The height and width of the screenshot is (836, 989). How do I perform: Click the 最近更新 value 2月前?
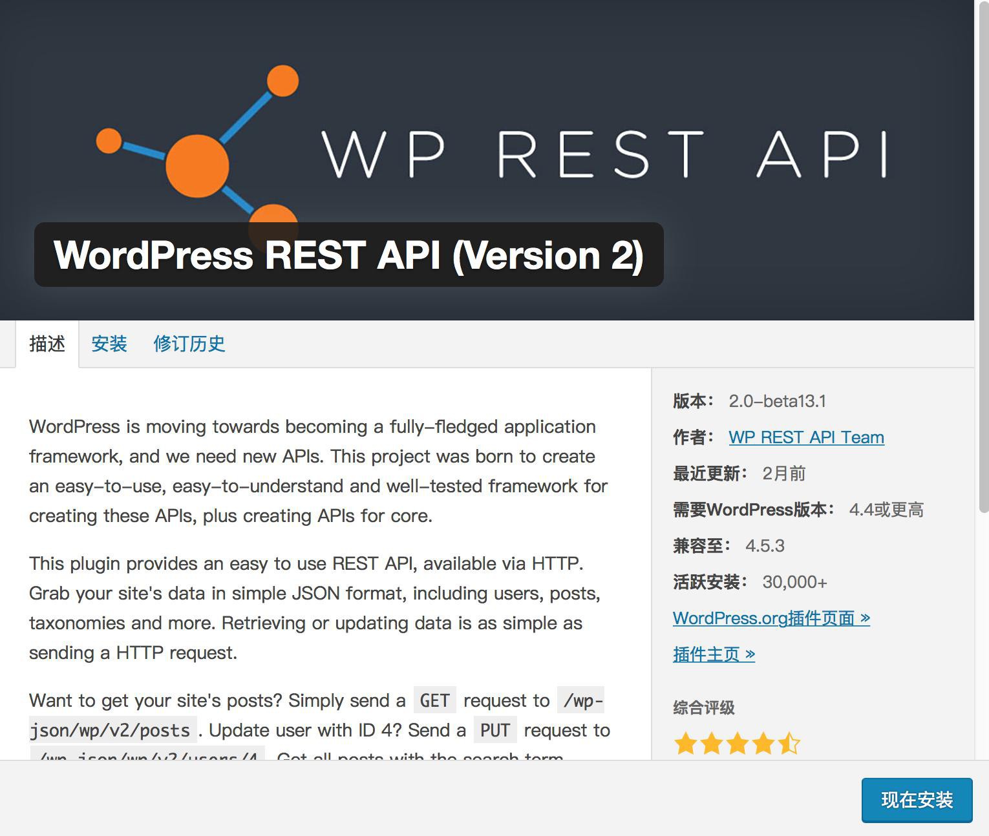click(x=784, y=474)
